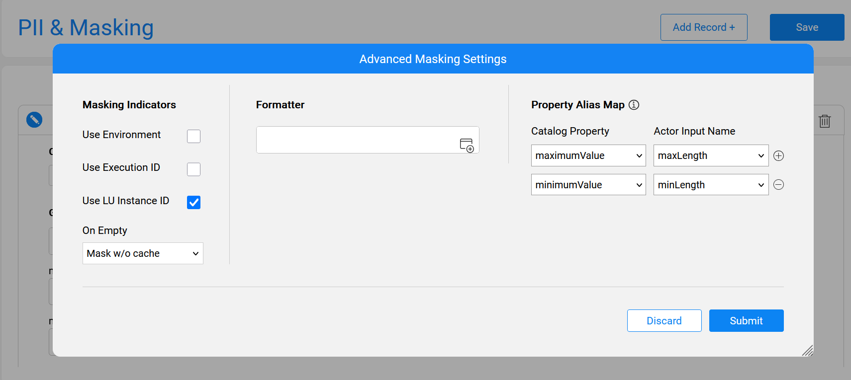This screenshot has width=851, height=380.
Task: Remove minimumValue alias row with minus icon
Action: coord(779,185)
